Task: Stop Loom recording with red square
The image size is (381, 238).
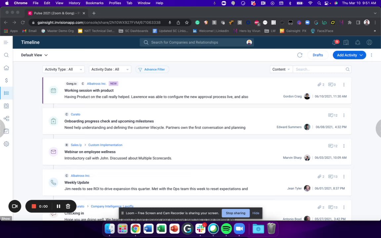Action: click(x=34, y=206)
